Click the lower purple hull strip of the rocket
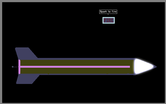The width and height of the screenshot is (166, 104). tap(86, 74)
